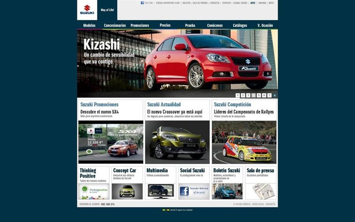Open Suzuki Adventure Club link
This screenshot has width=355, height=222.
click(168, 3)
